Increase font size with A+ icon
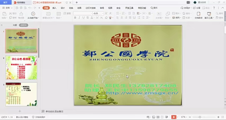Viewport: 226px width, 120px height. (106, 13)
